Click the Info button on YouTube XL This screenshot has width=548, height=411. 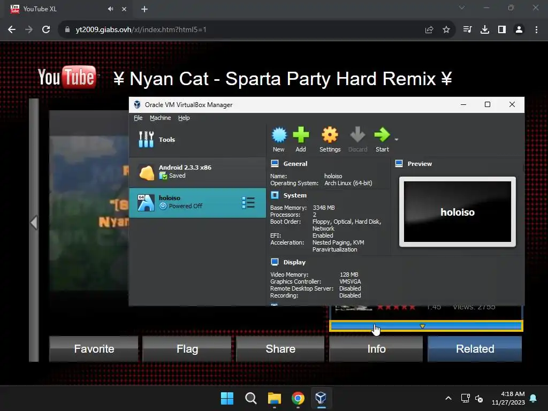click(376, 349)
